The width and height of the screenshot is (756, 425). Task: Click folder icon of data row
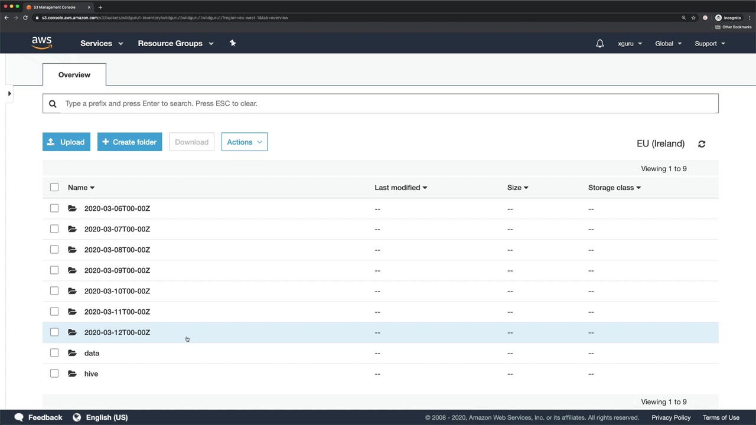(72, 353)
